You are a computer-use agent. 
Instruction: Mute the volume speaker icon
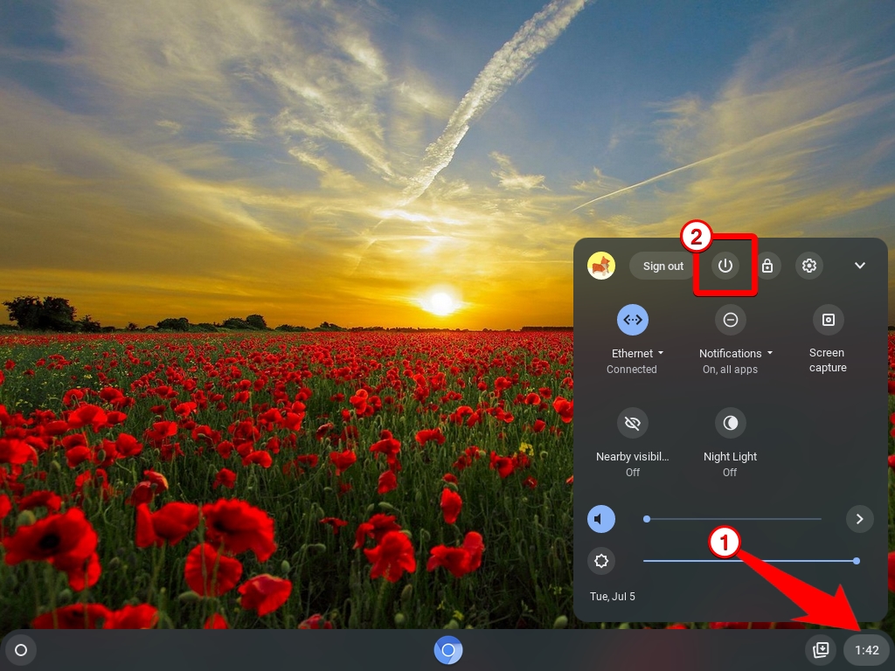[x=601, y=519]
